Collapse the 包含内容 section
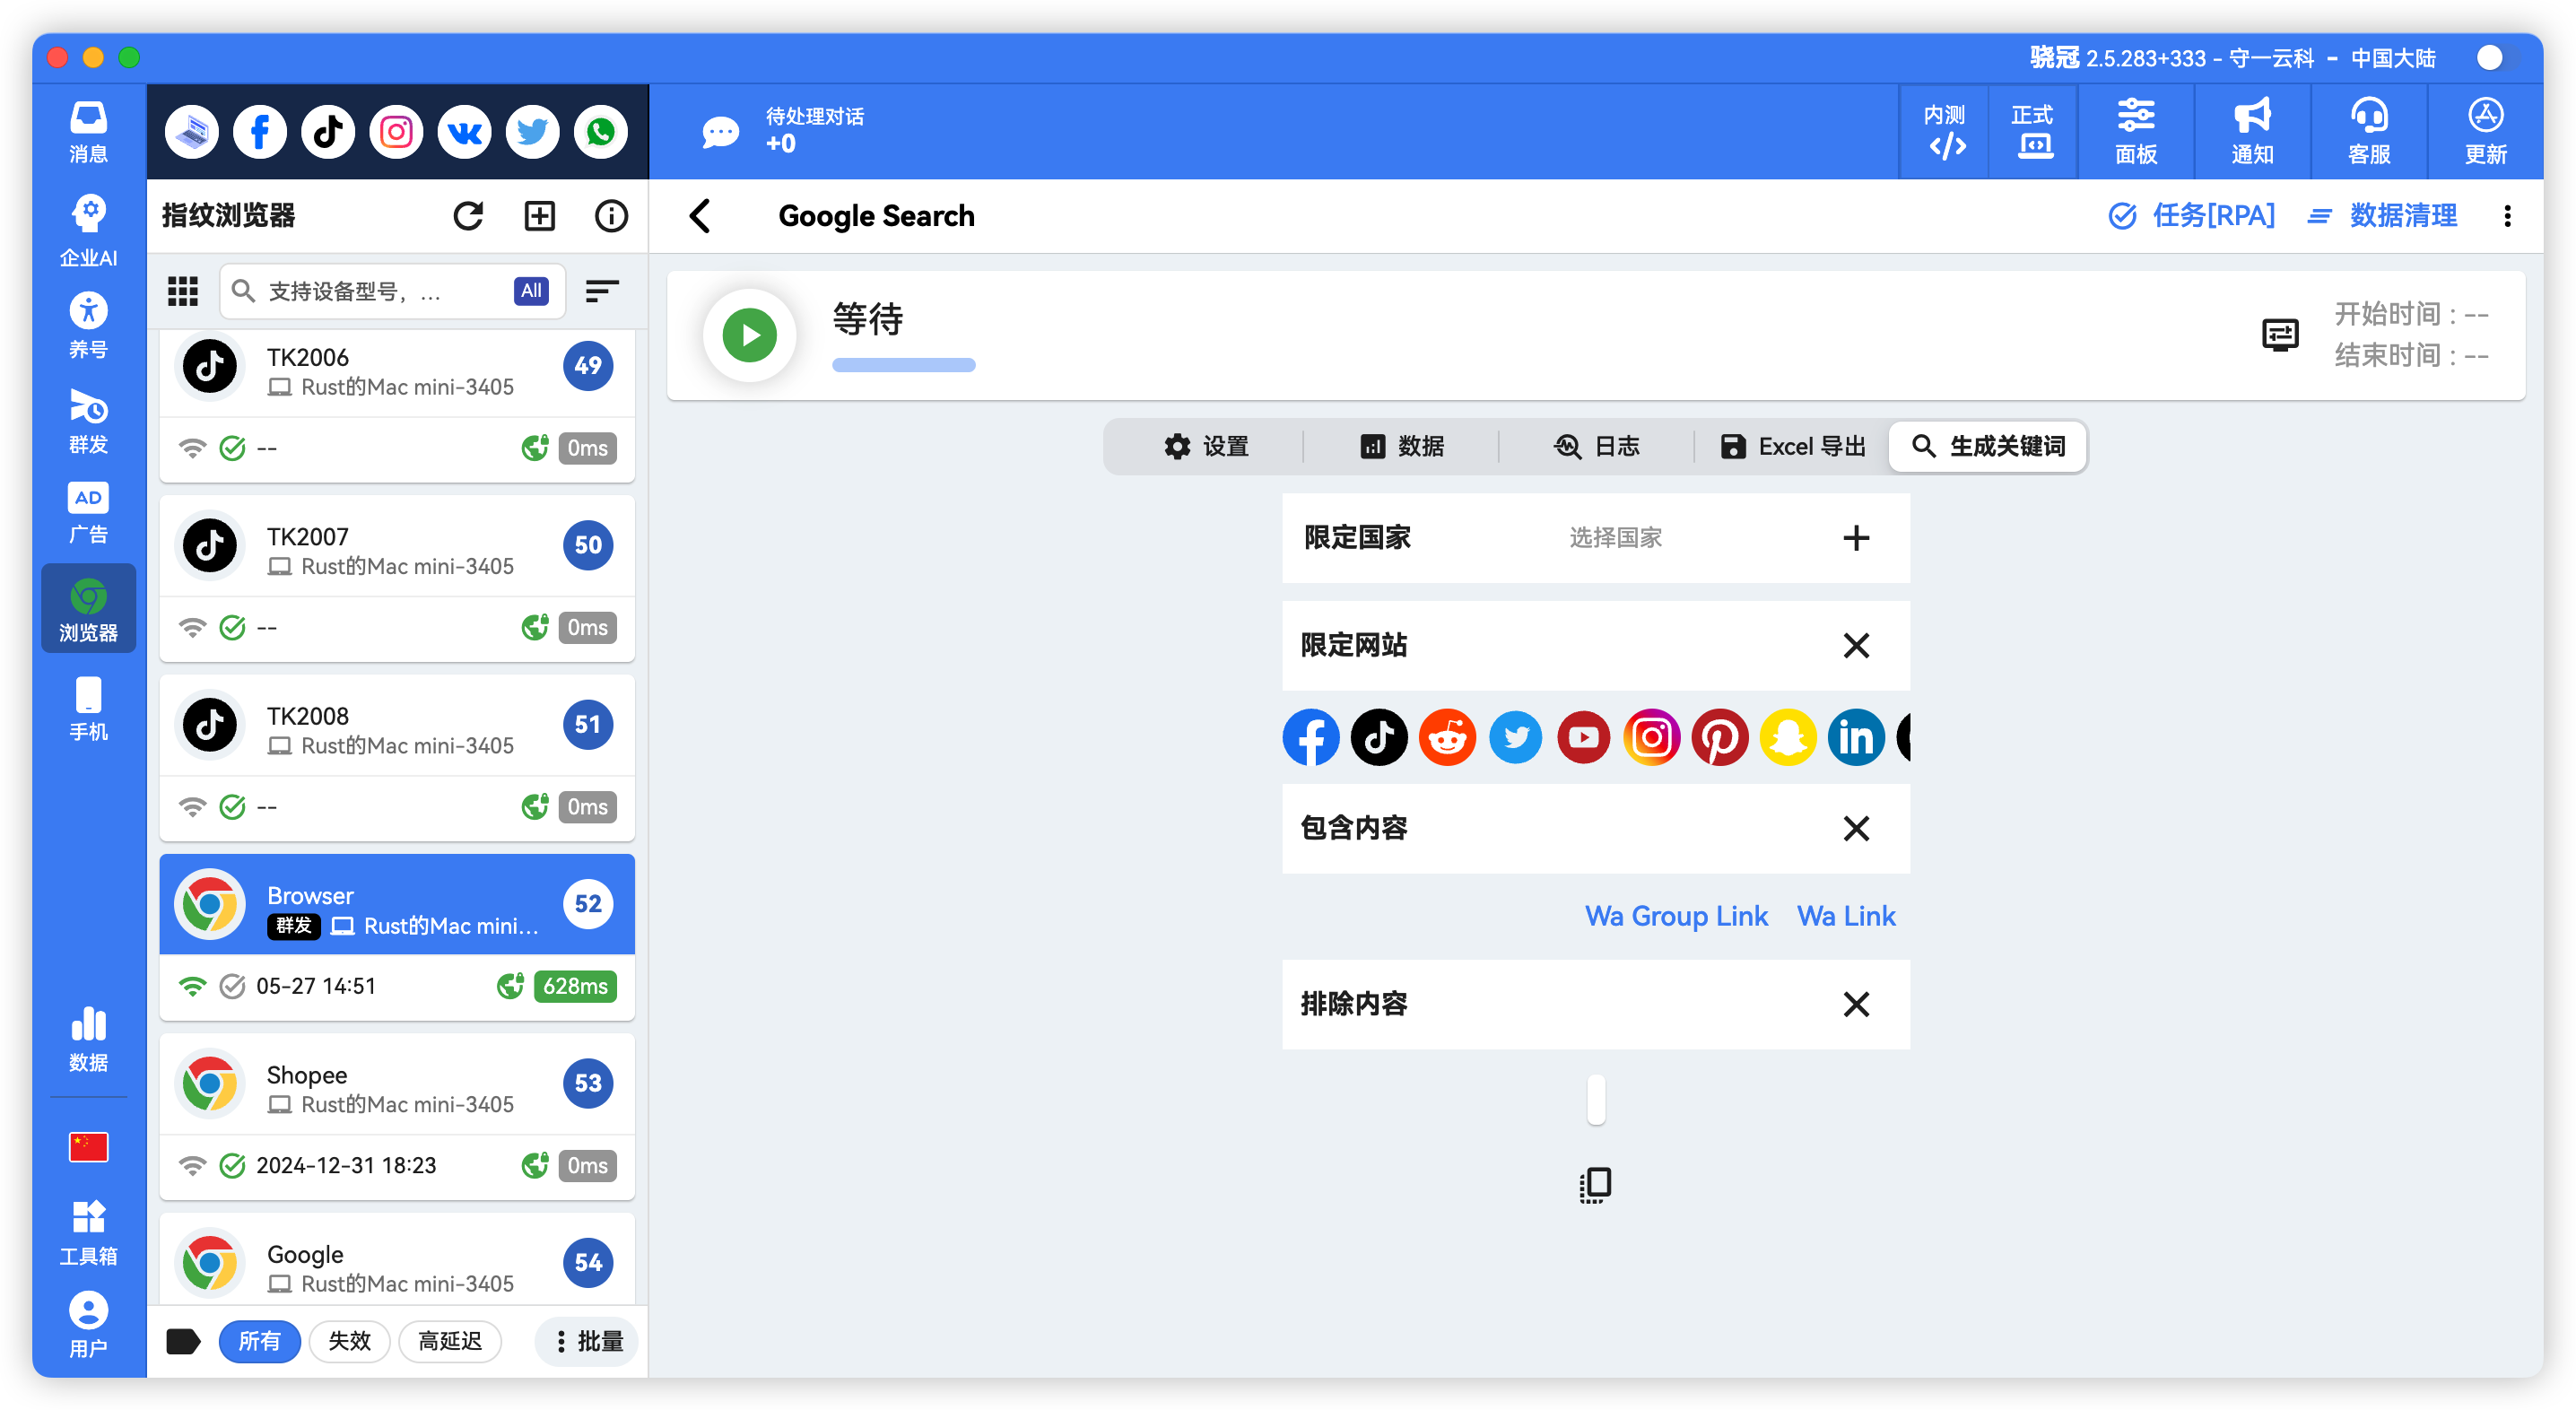2576x1410 pixels. [x=1856, y=829]
